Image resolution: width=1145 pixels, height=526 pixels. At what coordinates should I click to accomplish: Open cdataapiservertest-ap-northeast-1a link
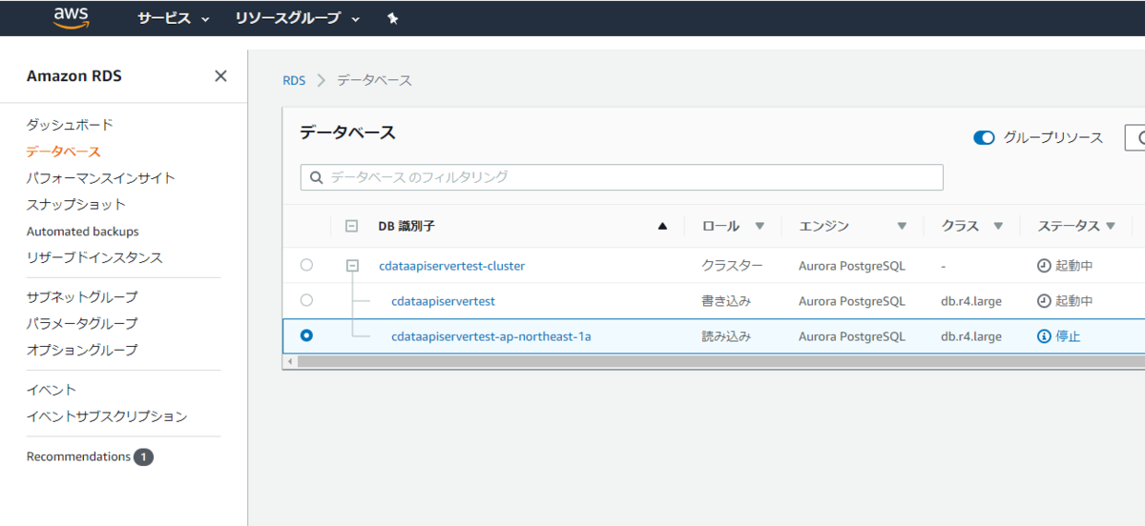coord(490,336)
